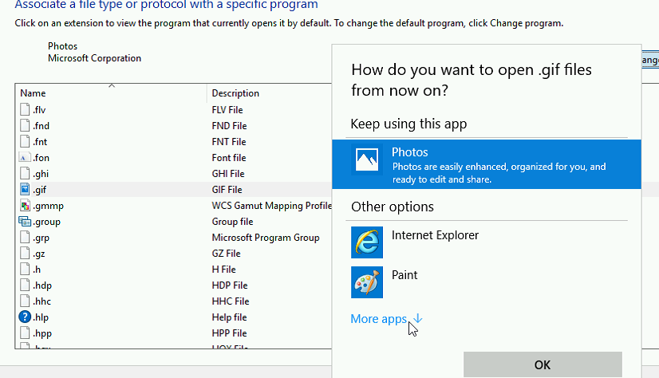Screen dimensions: 659x378
Task: Click the .flv file icon
Action: coord(25,109)
